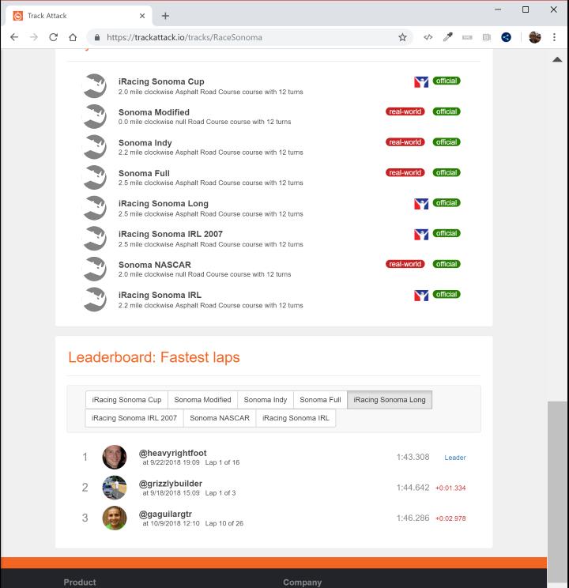Screen dimensions: 569x588
Task: Open the Chrome three-dot menu
Action: pyautogui.click(x=554, y=37)
